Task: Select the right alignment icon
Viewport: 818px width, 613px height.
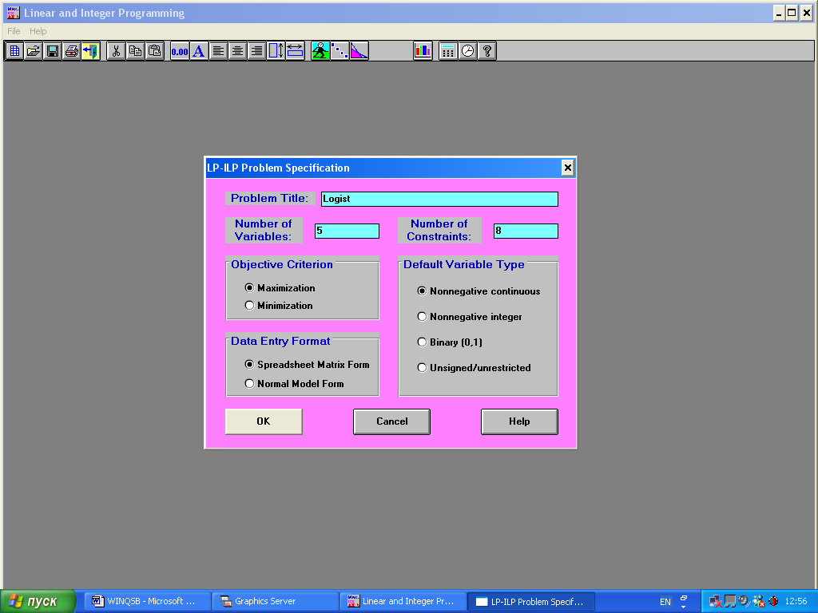Action: (x=256, y=51)
